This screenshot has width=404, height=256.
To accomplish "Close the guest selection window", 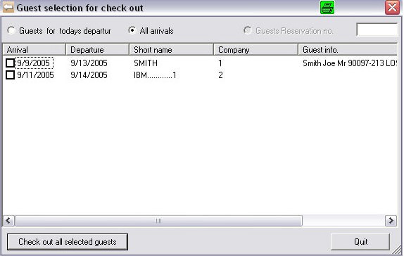I will [392, 7].
